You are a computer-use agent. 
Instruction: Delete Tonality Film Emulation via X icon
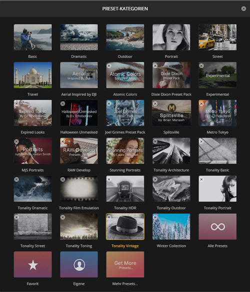coord(62,179)
